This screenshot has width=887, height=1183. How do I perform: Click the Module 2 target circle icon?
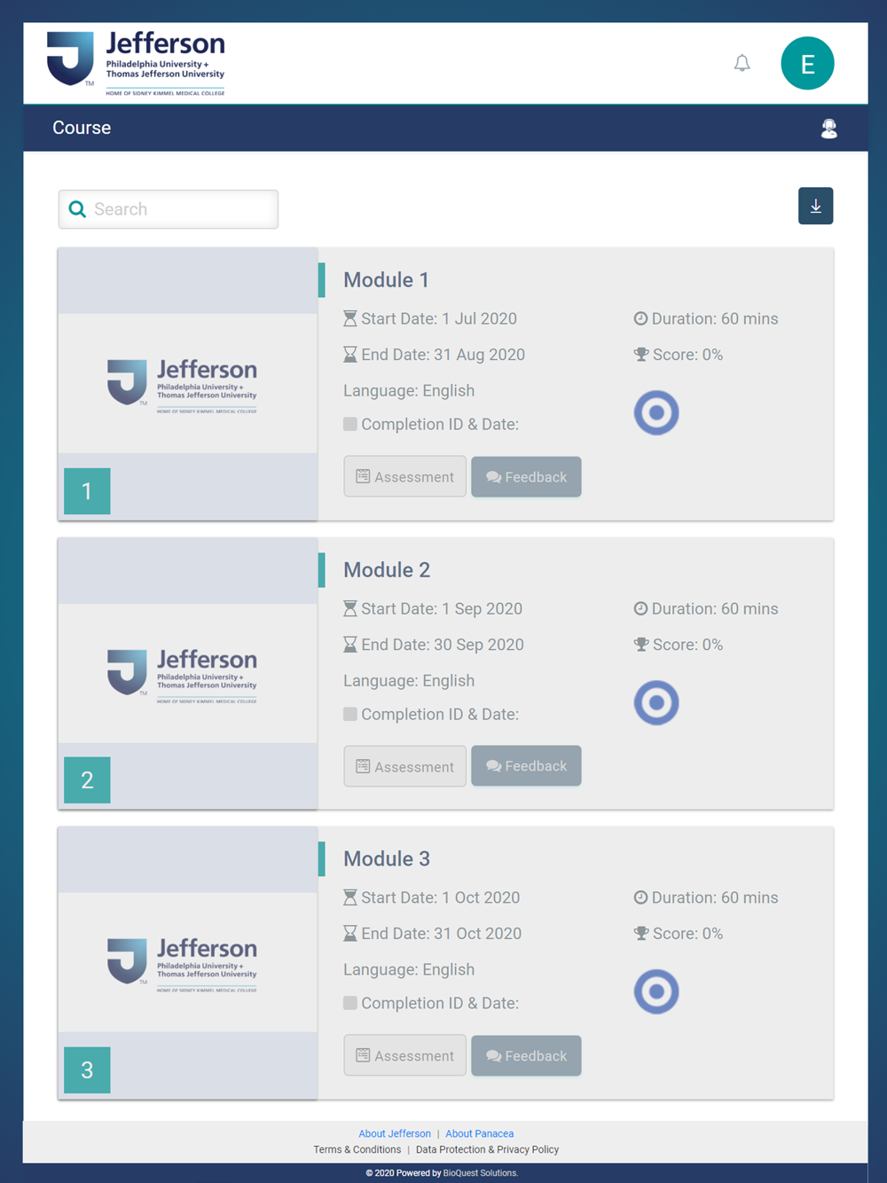(x=656, y=702)
